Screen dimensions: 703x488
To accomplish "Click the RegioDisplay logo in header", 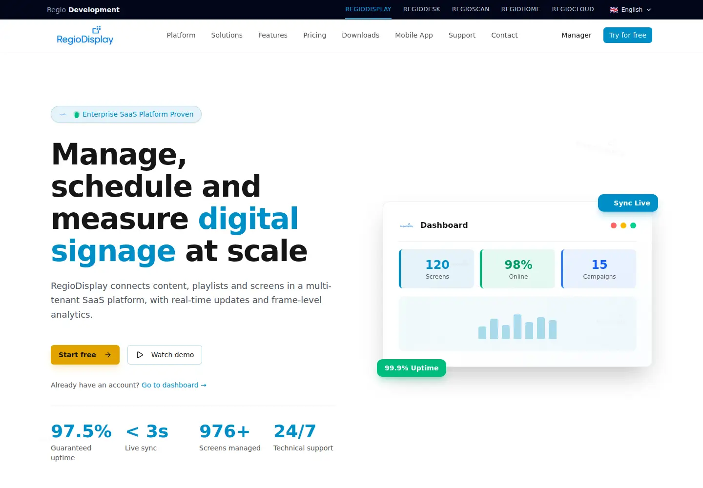I will click(85, 35).
